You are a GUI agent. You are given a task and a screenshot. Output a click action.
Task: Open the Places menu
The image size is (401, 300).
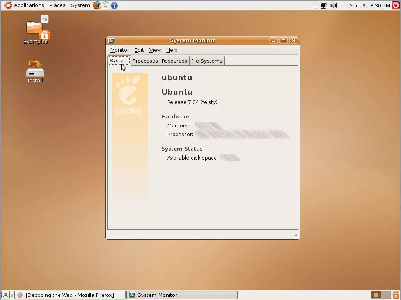tap(57, 5)
